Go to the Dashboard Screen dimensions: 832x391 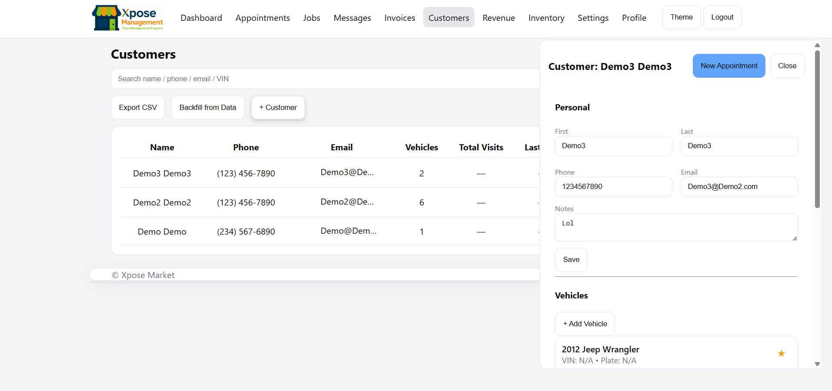coord(201,18)
